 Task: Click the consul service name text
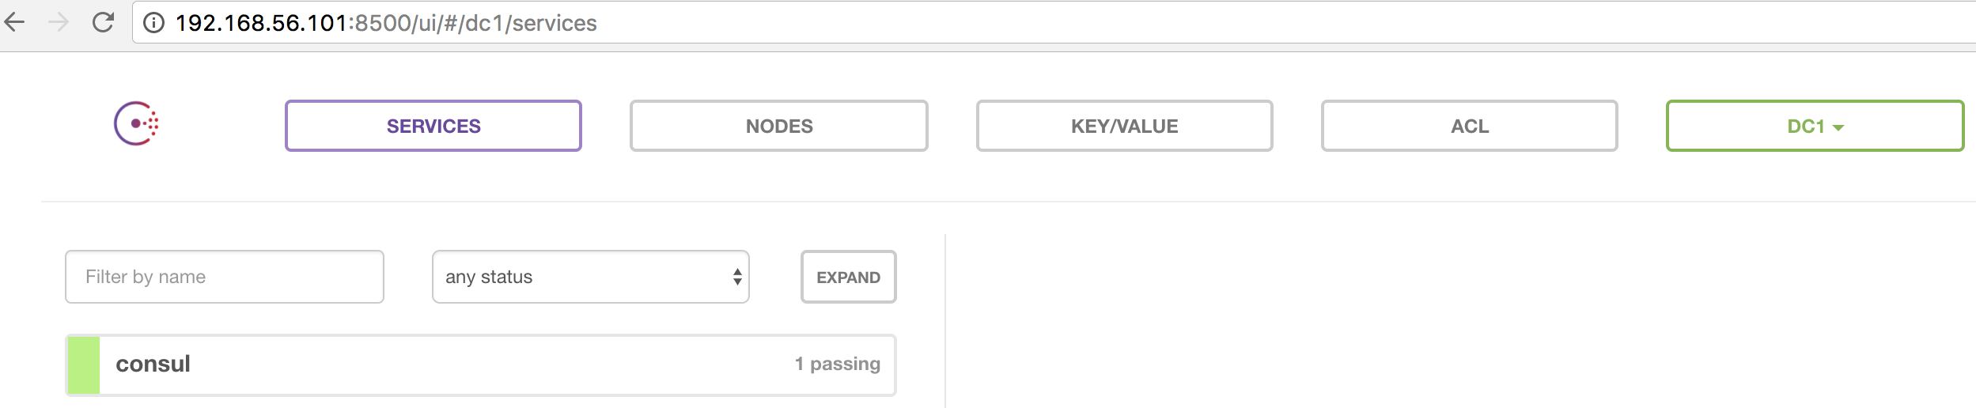tap(153, 364)
